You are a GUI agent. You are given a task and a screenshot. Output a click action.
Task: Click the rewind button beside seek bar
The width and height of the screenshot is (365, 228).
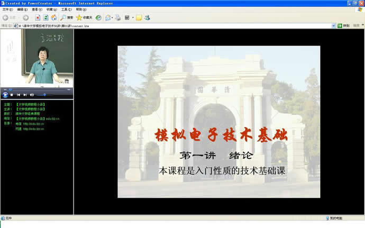[x=5, y=89]
